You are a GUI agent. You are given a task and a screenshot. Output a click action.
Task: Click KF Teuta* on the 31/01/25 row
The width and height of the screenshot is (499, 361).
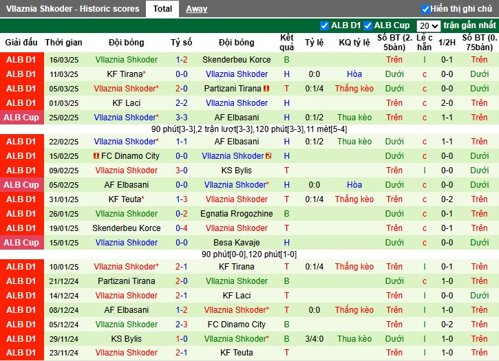coord(127,199)
